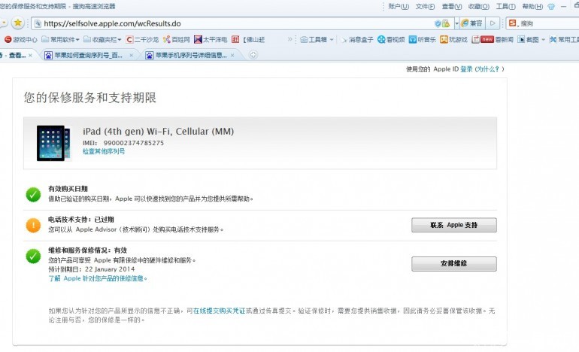Open the 工具(T) menu
579x352 pixels.
point(505,6)
